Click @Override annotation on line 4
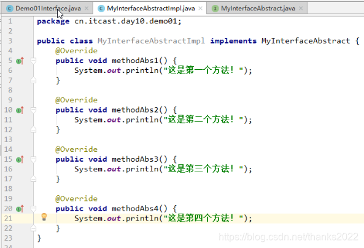 click(x=76, y=51)
